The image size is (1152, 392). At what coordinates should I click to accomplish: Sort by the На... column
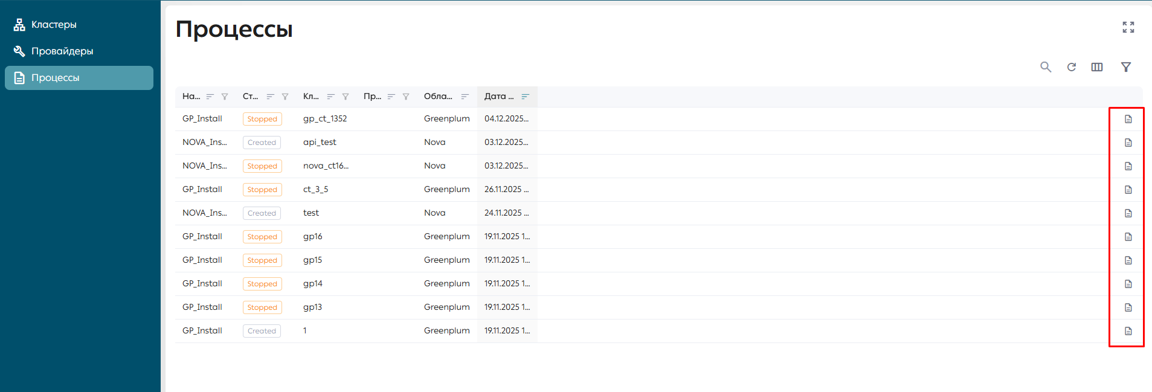pos(210,97)
